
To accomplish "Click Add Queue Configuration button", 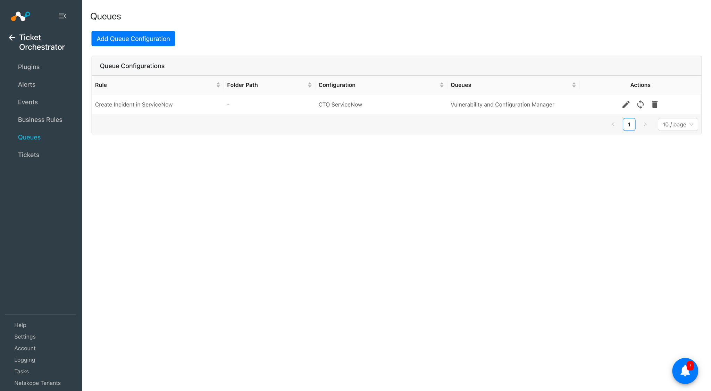I will 133,39.
